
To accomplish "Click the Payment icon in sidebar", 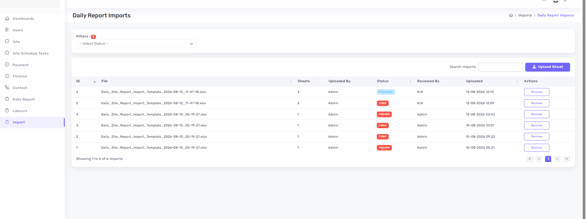I will 7,65.
